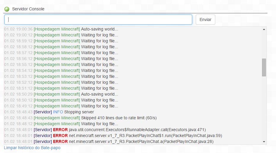Click the 19:00:12 Waiting for log file line
The height and width of the screenshot is (153, 276).
click(61, 35)
